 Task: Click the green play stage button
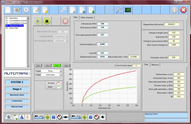(x=38, y=21)
